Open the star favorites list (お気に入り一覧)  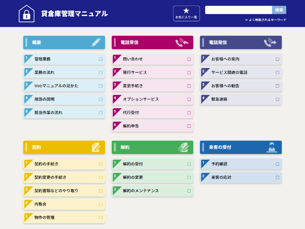click(x=186, y=13)
